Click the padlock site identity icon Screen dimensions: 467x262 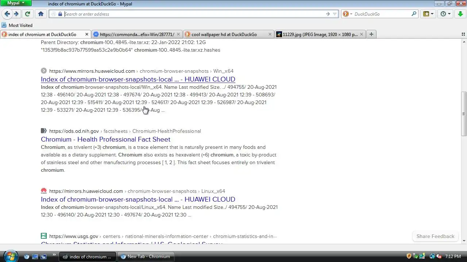pos(61,14)
